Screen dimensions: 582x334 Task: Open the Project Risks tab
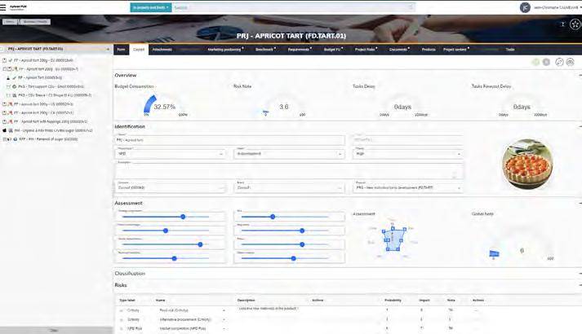pos(366,50)
